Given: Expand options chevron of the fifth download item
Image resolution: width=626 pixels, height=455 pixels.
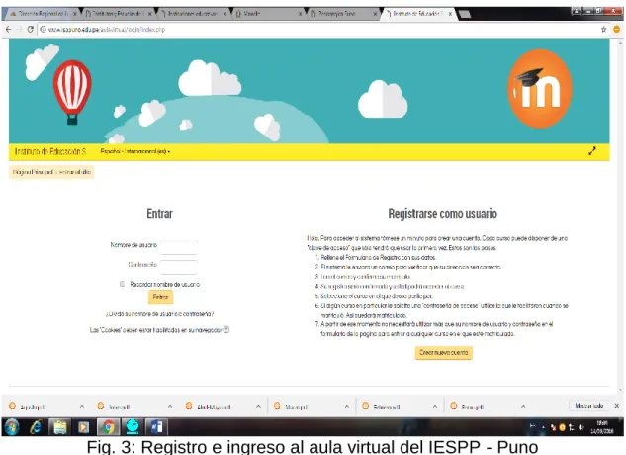Looking at the screenshot, I should click(435, 406).
